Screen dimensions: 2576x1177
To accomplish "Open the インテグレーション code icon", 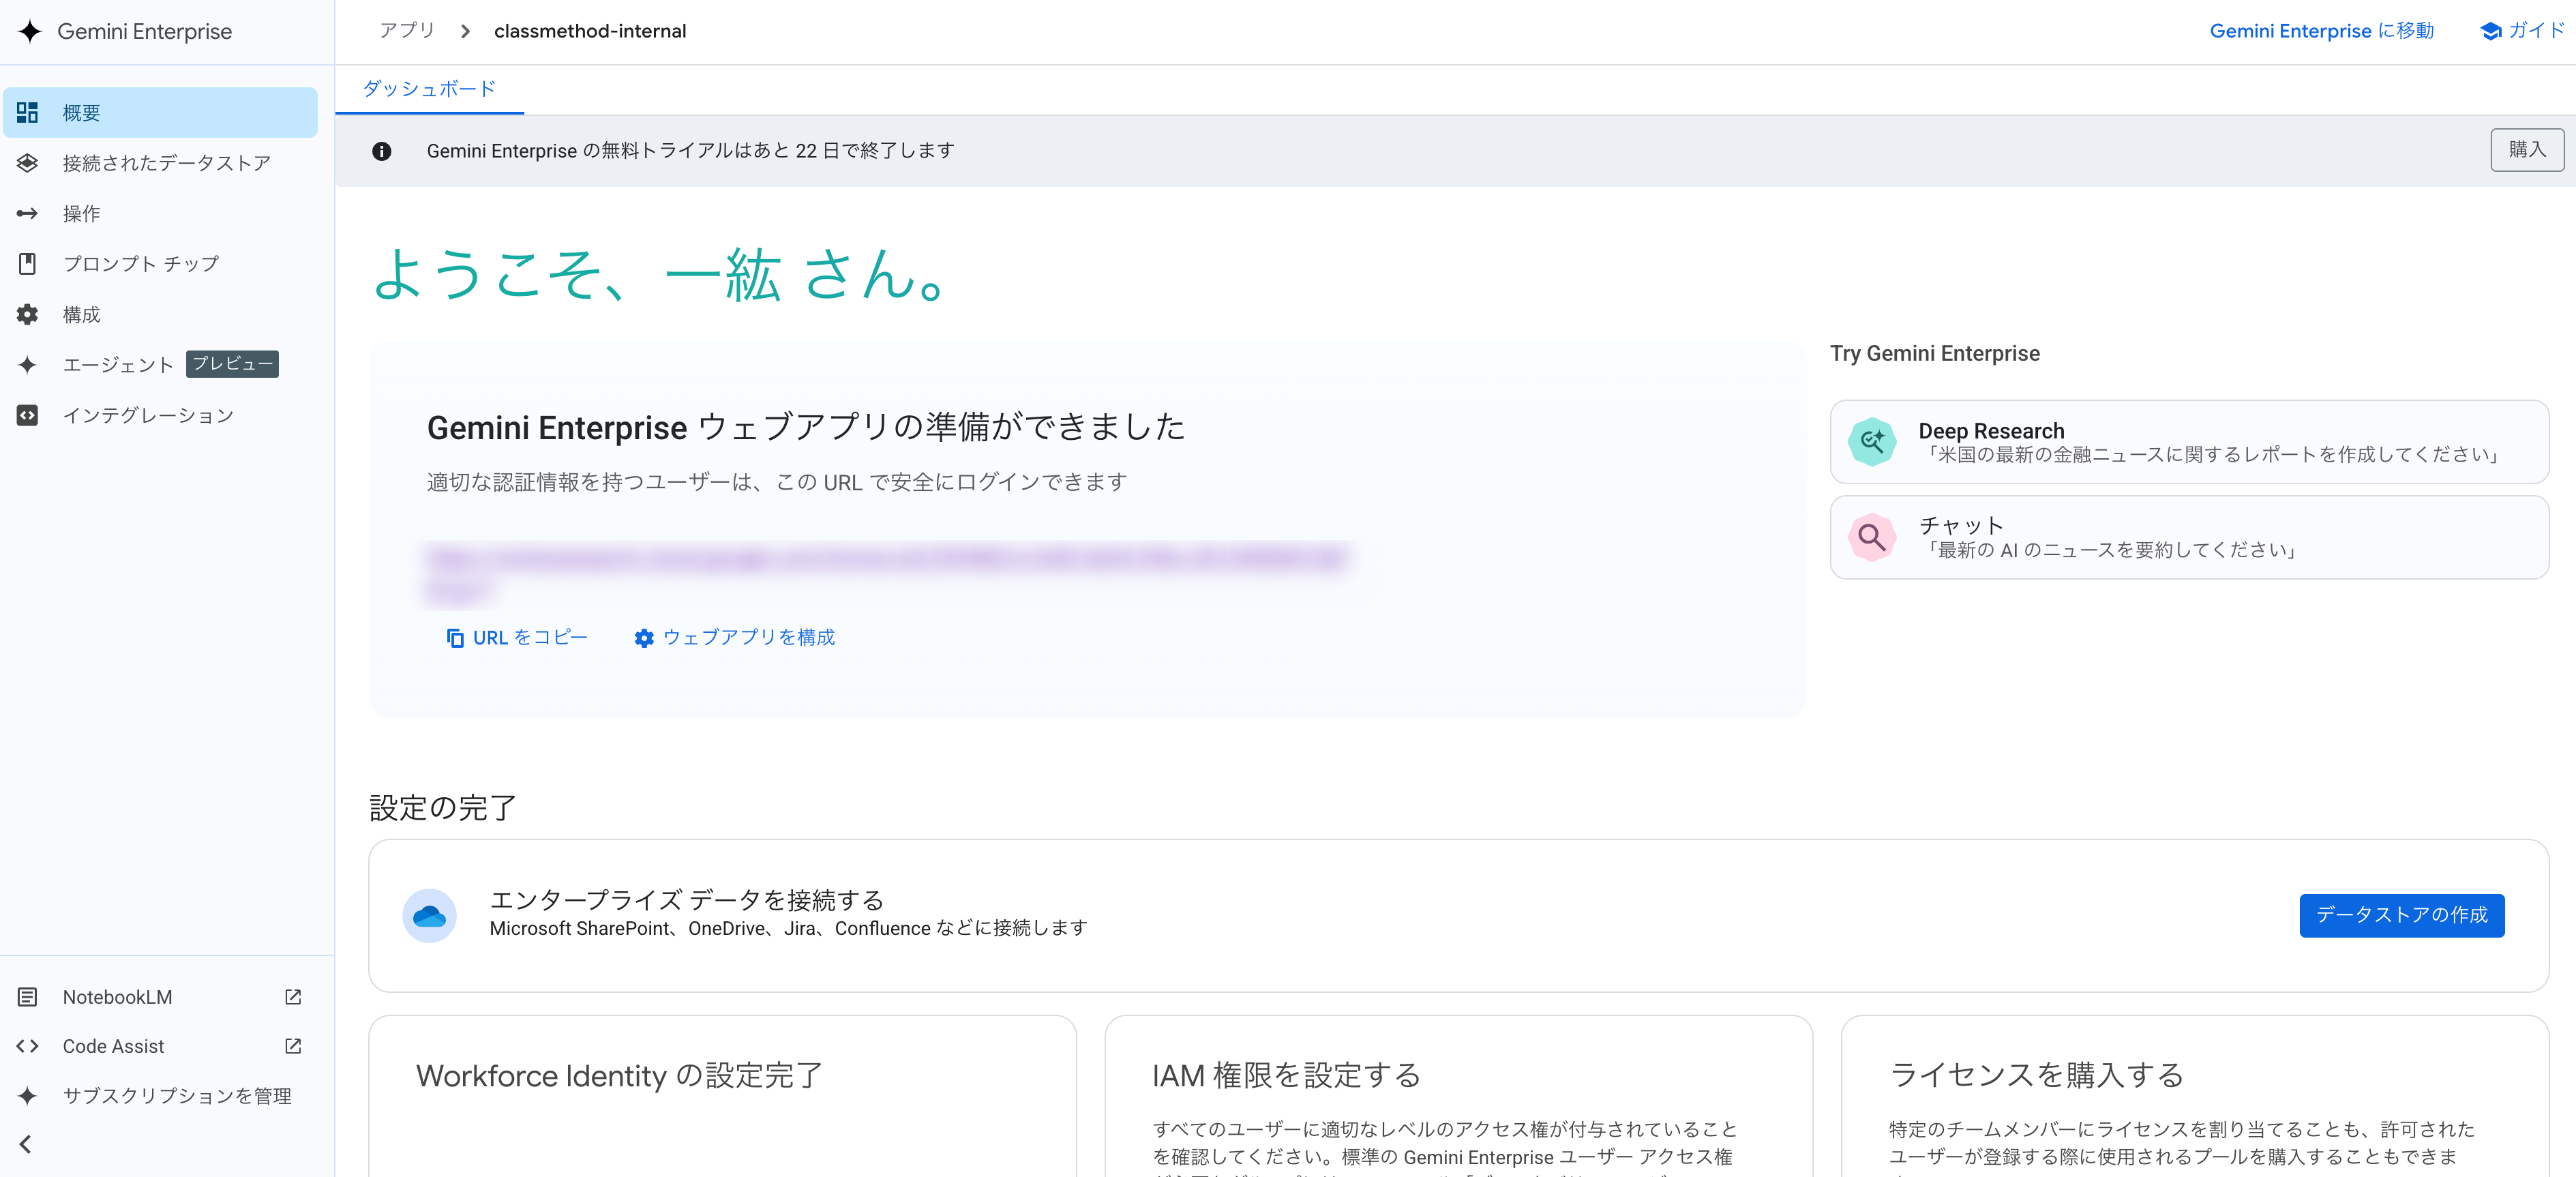I will [x=28, y=415].
